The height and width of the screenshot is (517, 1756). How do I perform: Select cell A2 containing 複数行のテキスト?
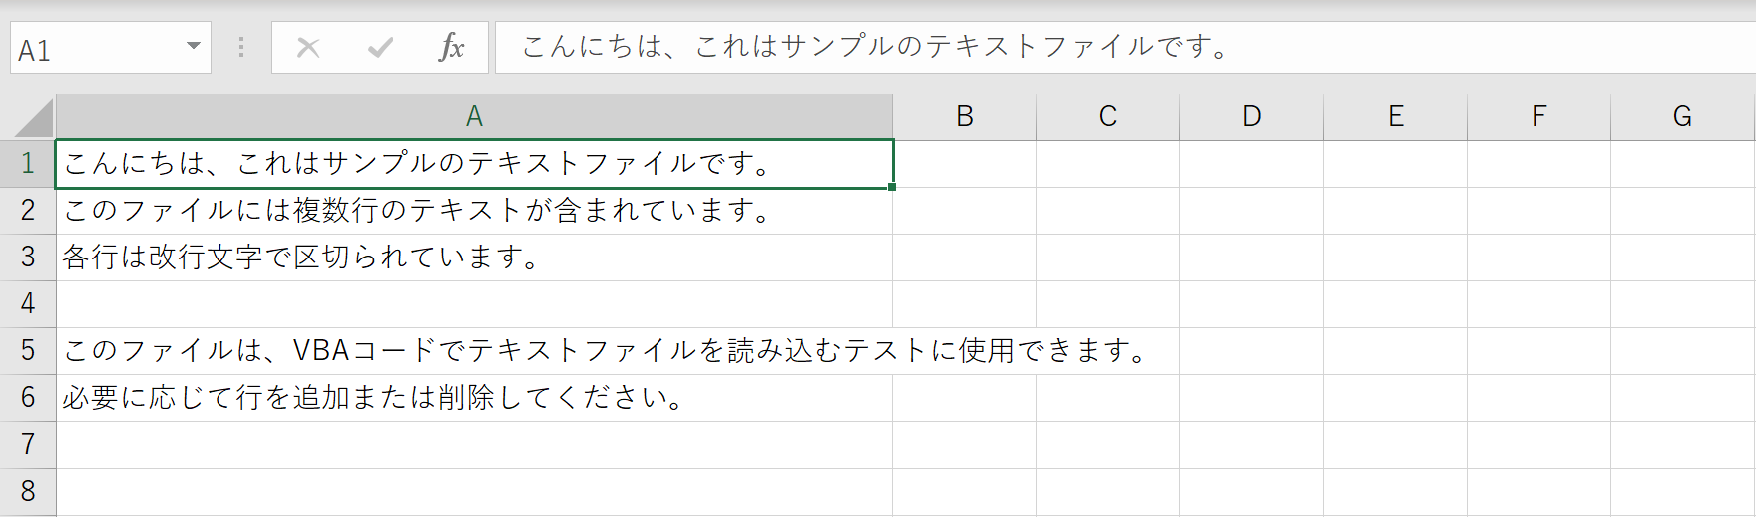click(474, 211)
